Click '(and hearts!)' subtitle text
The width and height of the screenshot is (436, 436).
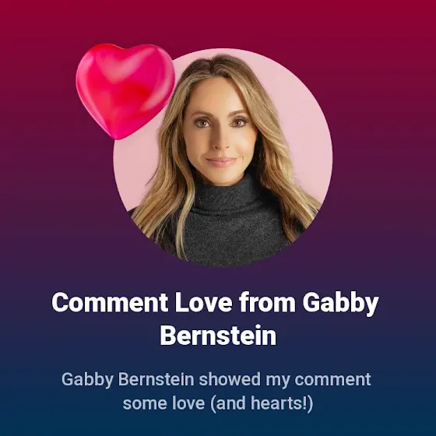(262, 404)
